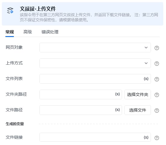Click the 文件夹路径 field label
This screenshot has width=166, height=145.
pos(16,94)
